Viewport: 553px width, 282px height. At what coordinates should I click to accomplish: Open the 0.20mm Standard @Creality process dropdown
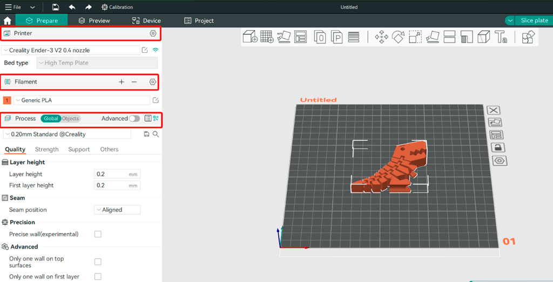click(x=67, y=134)
